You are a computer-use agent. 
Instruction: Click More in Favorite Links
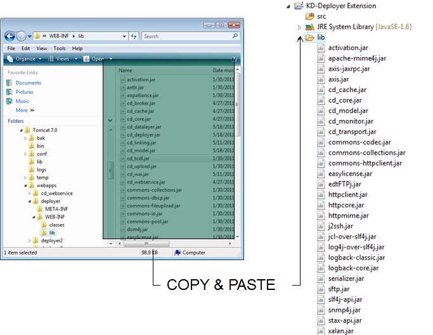22,110
